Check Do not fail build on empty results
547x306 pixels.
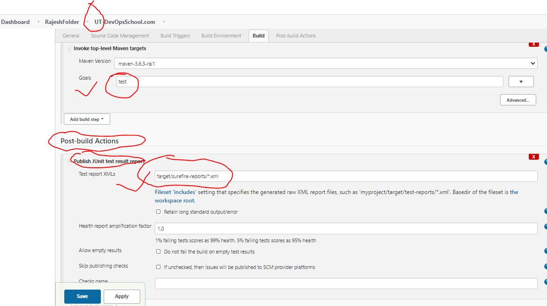click(159, 252)
